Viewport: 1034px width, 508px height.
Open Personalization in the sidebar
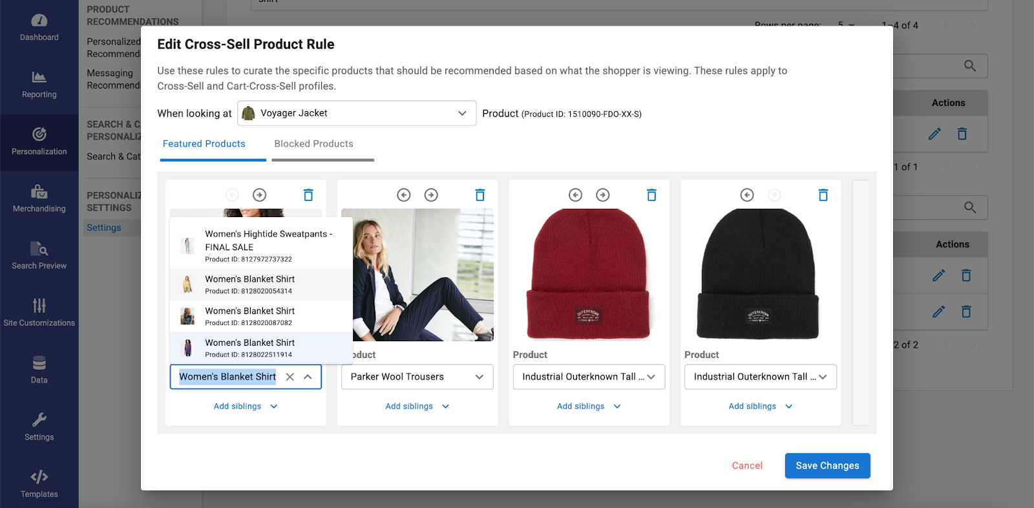click(39, 142)
